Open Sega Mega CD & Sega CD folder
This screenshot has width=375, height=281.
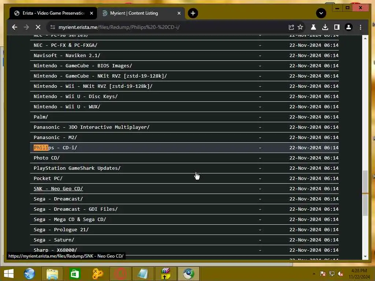[70, 220]
